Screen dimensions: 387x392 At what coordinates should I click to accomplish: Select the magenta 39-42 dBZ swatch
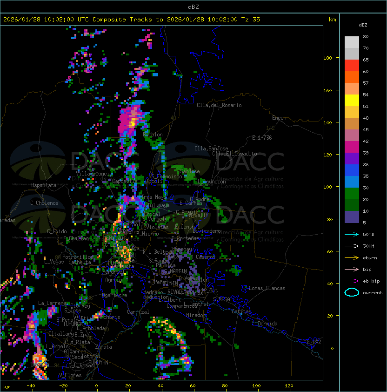(352, 147)
